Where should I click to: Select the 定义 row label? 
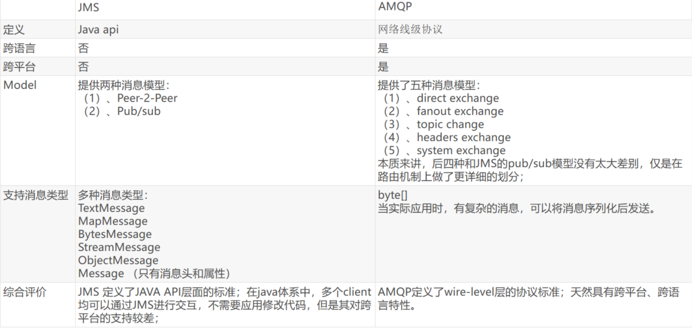coord(14,30)
